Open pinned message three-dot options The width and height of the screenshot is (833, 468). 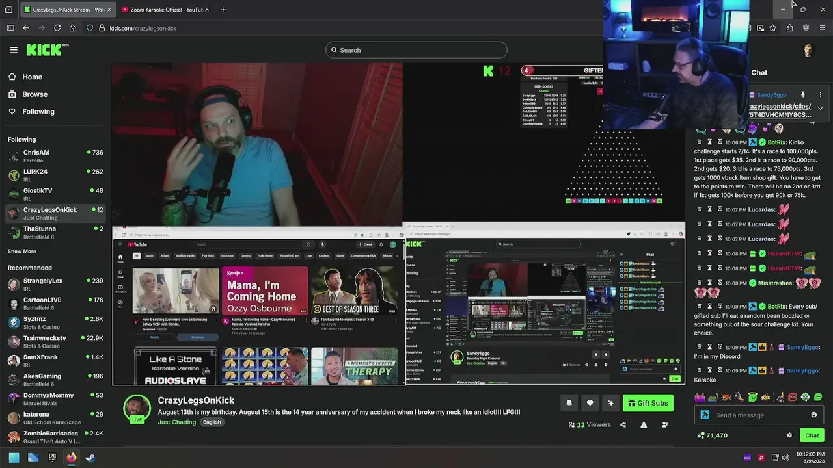coord(820,95)
